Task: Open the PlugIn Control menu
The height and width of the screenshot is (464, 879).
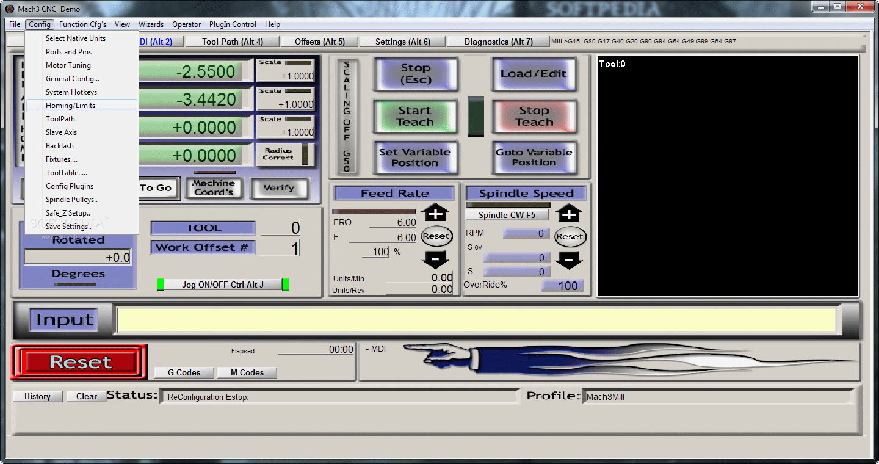Action: pyautogui.click(x=233, y=24)
